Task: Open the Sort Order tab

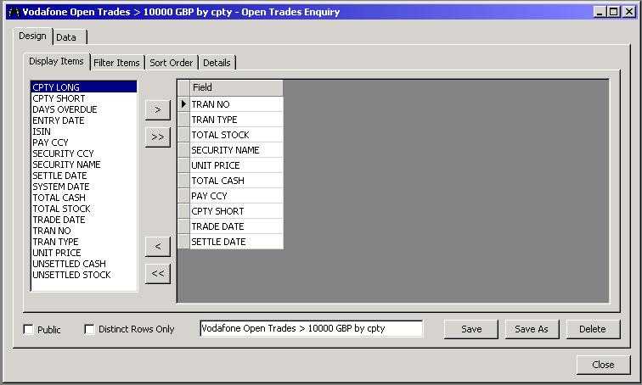Action: coord(171,63)
